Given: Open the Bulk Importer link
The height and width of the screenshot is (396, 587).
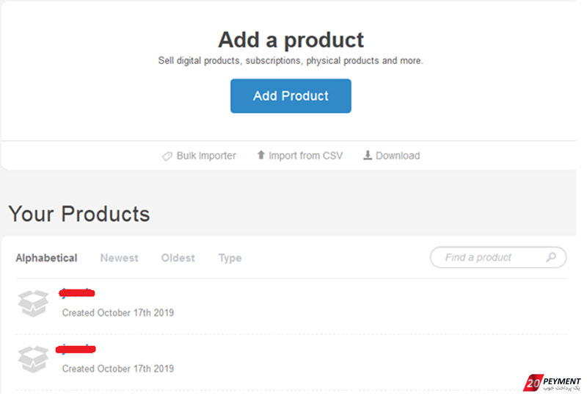Looking at the screenshot, I should pyautogui.click(x=208, y=156).
